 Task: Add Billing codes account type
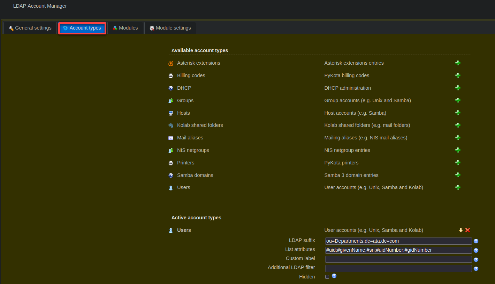pyautogui.click(x=458, y=75)
